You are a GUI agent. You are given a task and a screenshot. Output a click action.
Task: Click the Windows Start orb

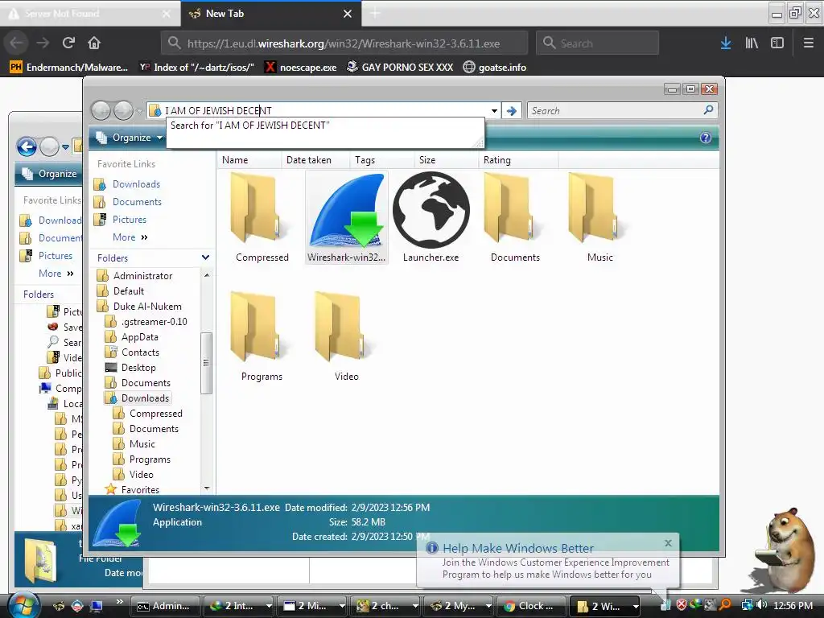pos(23,605)
